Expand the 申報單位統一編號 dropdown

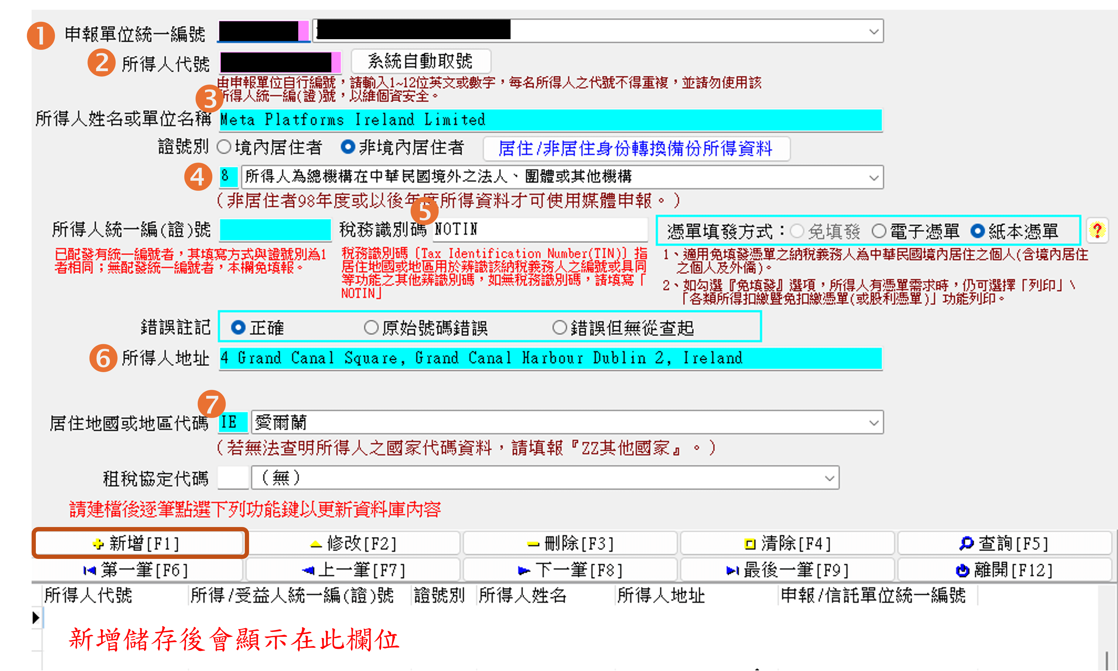pos(874,32)
